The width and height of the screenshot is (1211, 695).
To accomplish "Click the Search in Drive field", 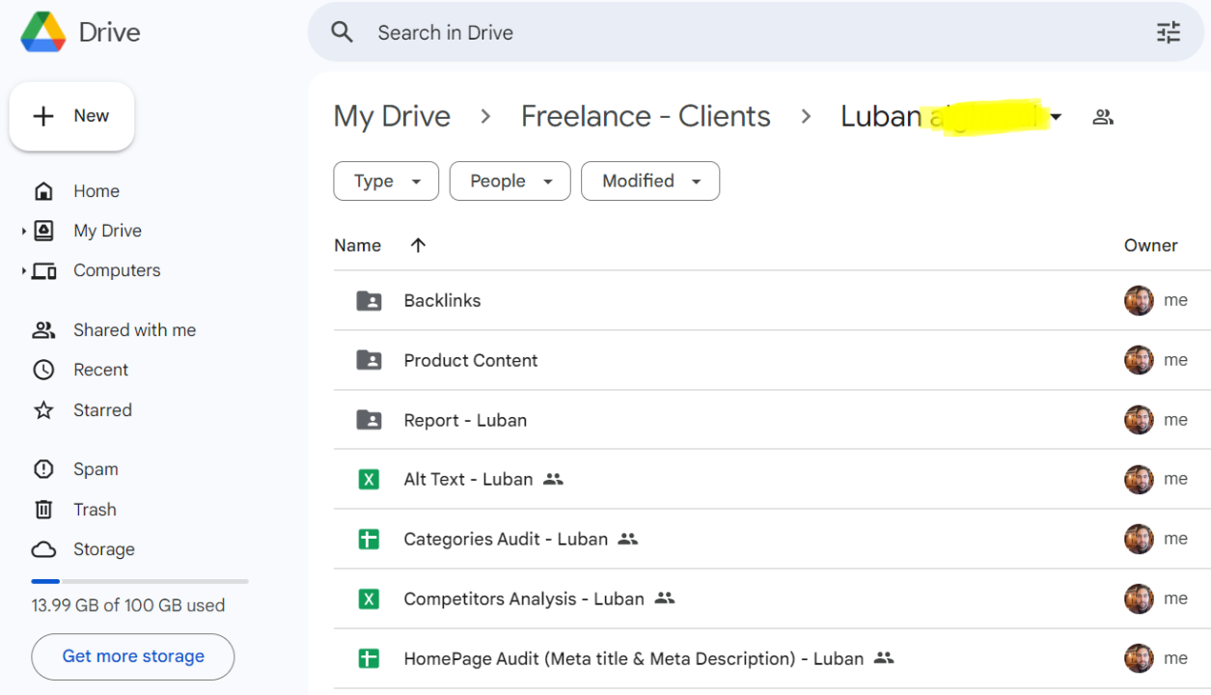I will tap(757, 32).
